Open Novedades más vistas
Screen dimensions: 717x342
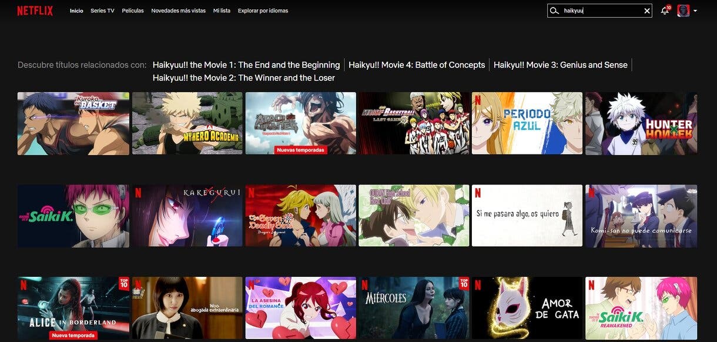point(179,11)
